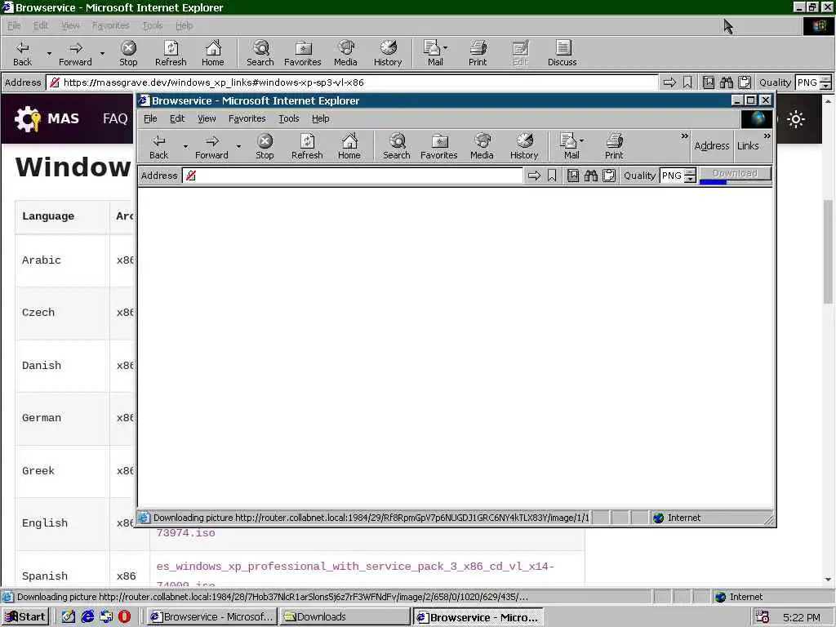Open the Help menu in the front window
This screenshot has height=627, width=836.
tap(320, 118)
